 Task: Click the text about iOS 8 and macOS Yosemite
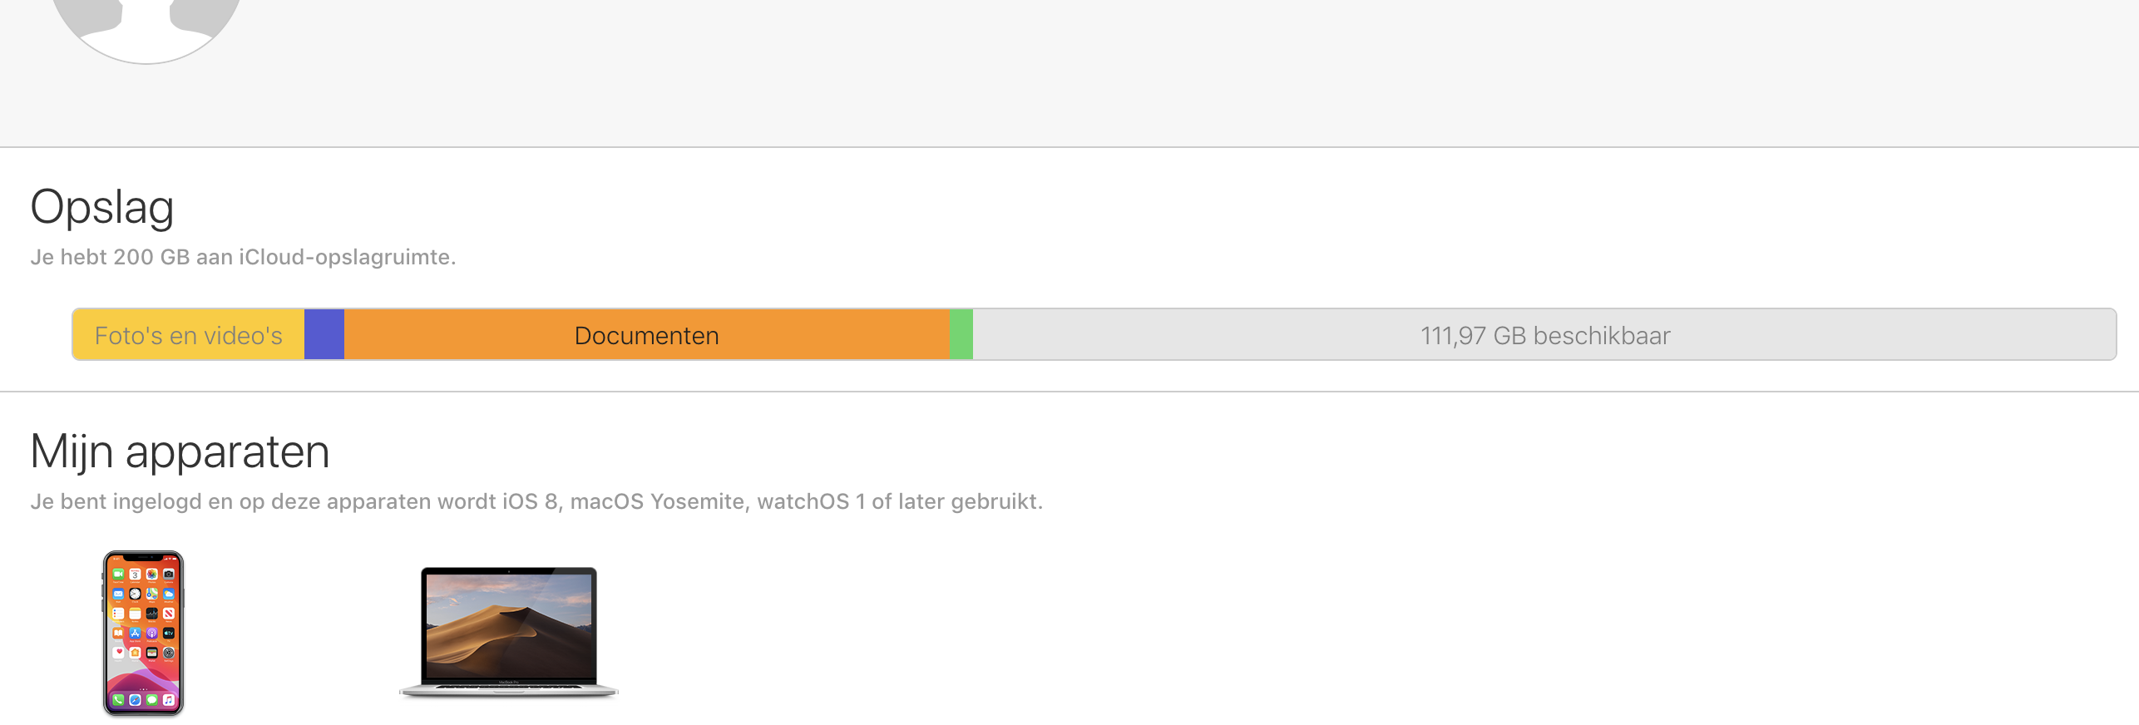[536, 501]
